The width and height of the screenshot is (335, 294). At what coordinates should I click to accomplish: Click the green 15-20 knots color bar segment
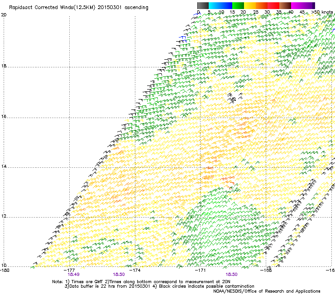[238, 5]
